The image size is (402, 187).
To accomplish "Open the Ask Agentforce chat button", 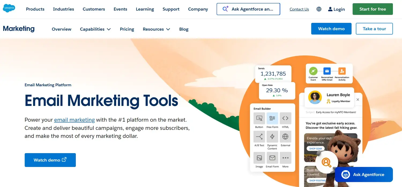I will (x=364, y=174).
